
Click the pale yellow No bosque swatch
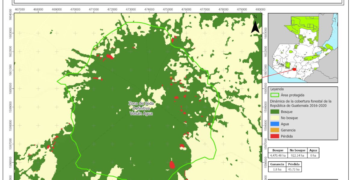pyautogui.click(x=274, y=118)
